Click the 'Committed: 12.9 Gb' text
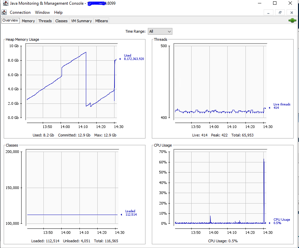299x248 pixels. point(74,135)
